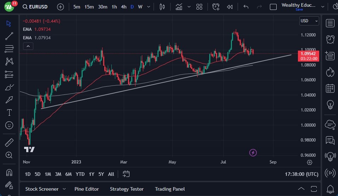Image resolution: width=338 pixels, height=196 pixels.
Task: Open the emoji icons tool
Action: [x=9, y=125]
